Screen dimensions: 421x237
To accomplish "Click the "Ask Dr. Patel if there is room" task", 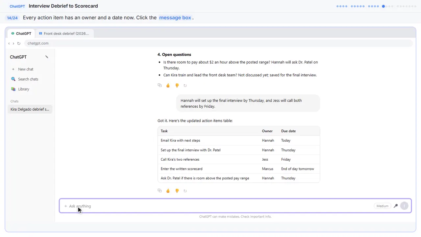I will (x=205, y=178).
